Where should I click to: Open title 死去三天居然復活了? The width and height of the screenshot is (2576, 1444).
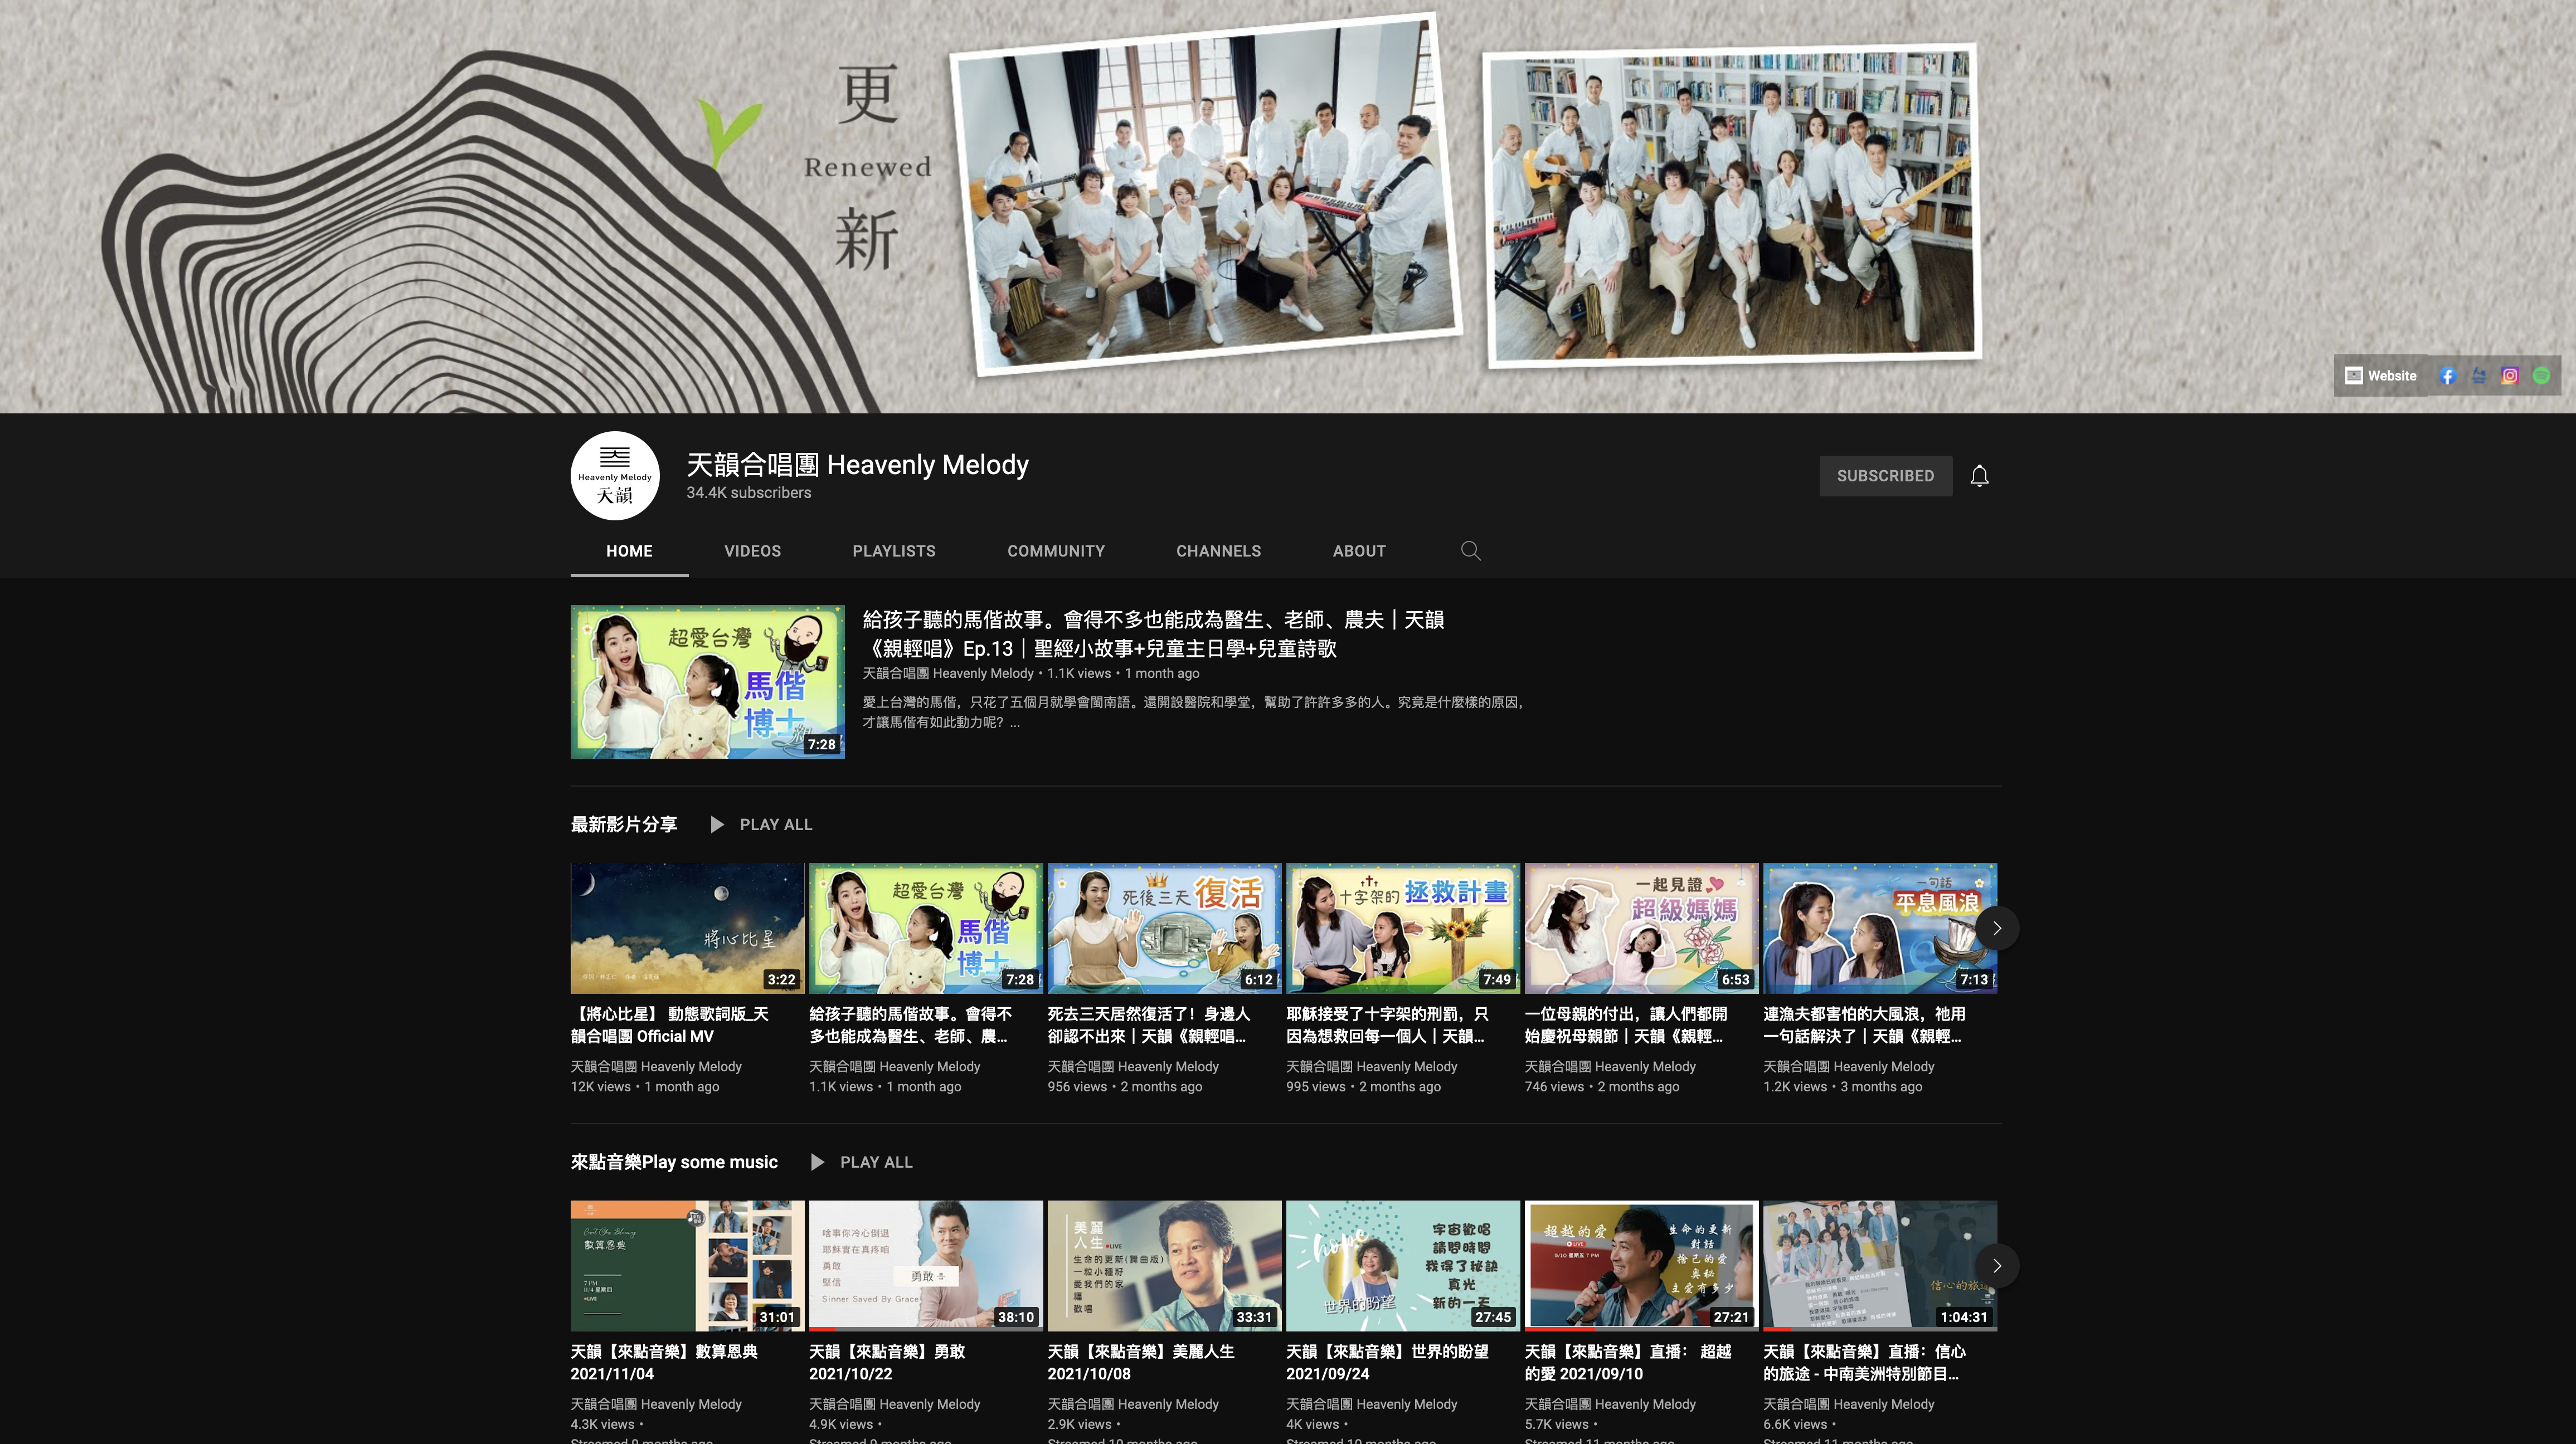(1148, 1025)
